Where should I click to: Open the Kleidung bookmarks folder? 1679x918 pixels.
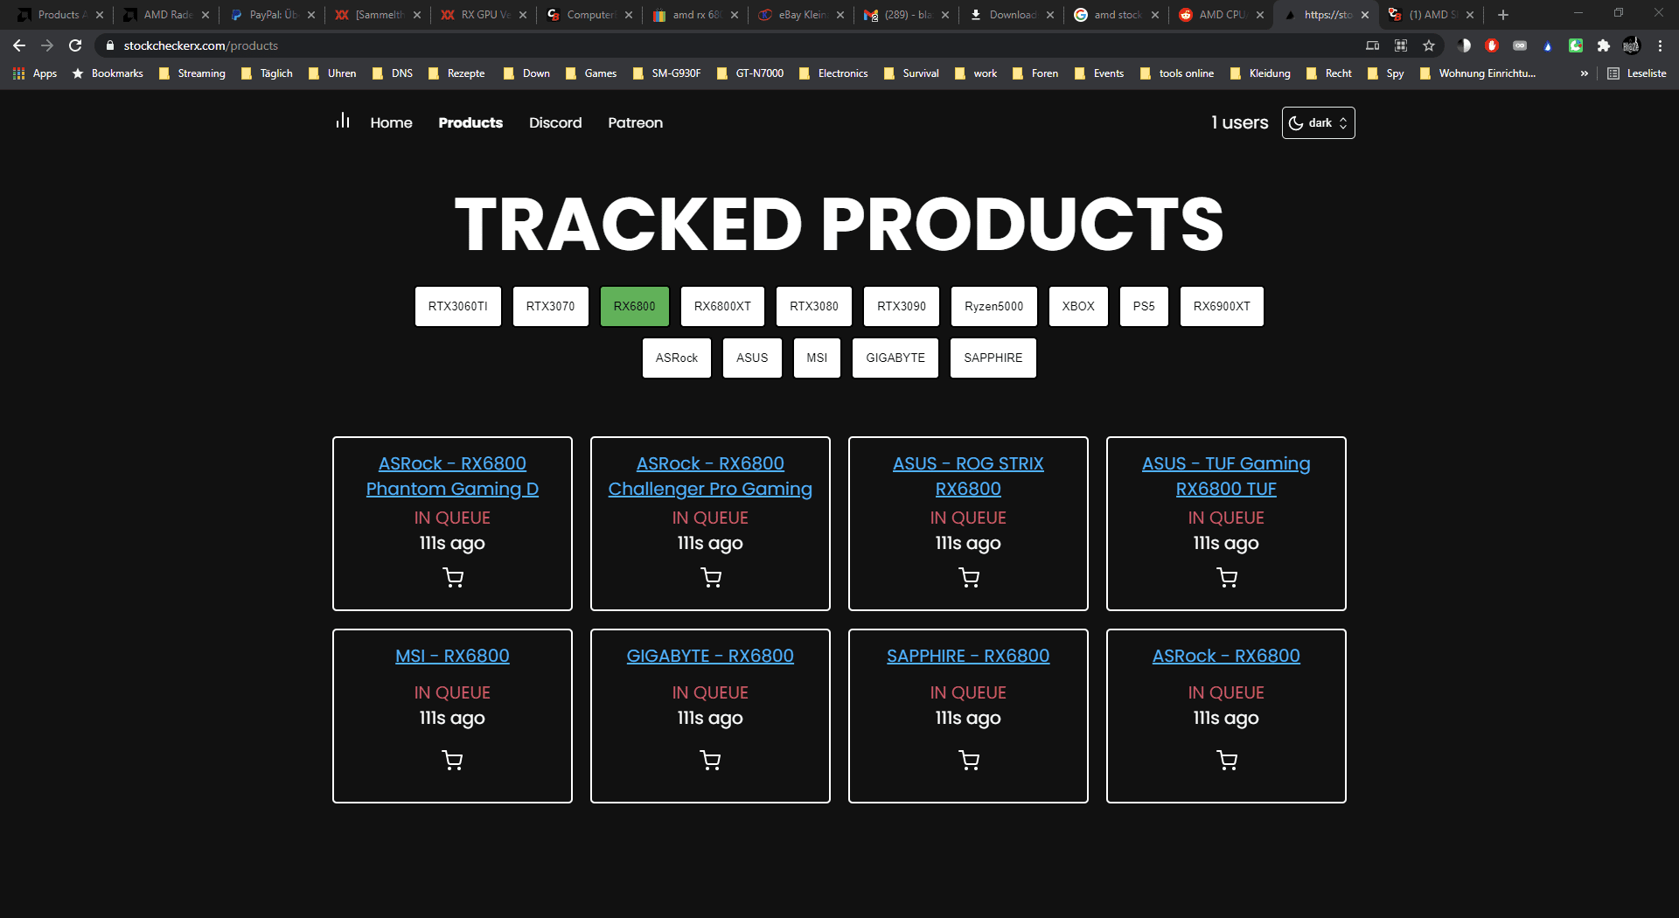point(1260,73)
